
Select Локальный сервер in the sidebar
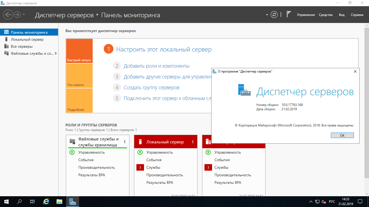click(27, 39)
